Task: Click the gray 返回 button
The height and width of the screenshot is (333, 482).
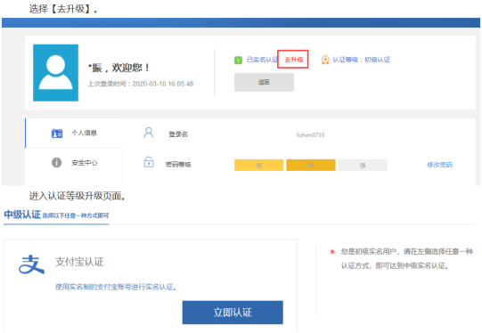Action: click(264, 82)
